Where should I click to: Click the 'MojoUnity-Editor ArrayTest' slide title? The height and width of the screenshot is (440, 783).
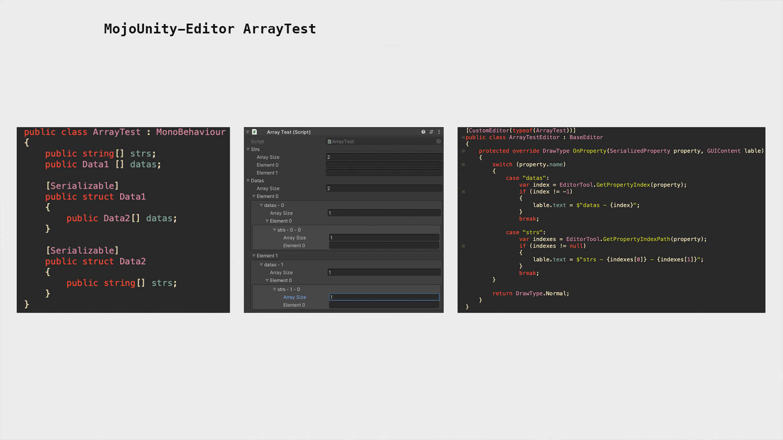coord(210,29)
